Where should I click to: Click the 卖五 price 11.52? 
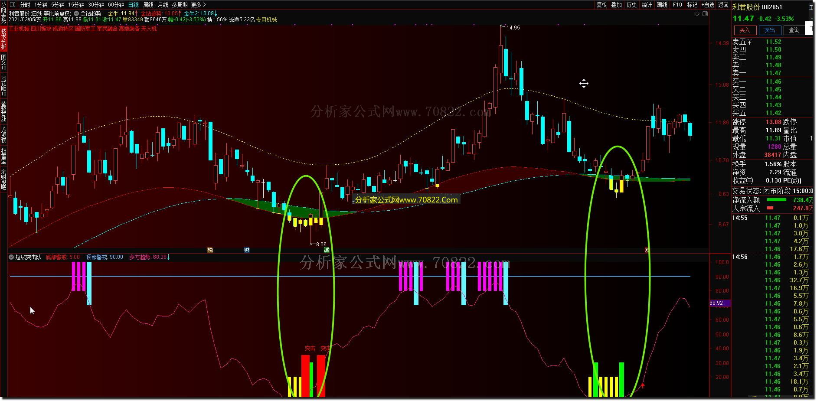point(773,42)
